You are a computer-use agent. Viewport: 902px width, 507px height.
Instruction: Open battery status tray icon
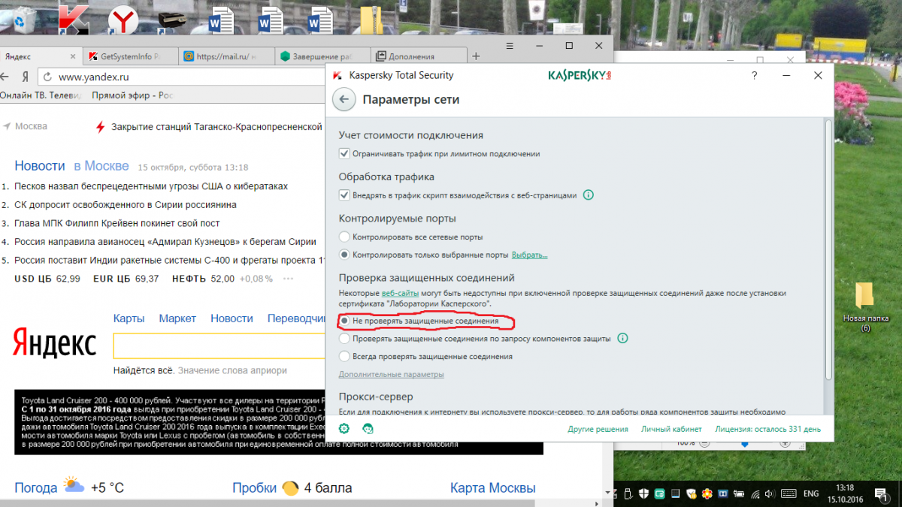pos(740,493)
